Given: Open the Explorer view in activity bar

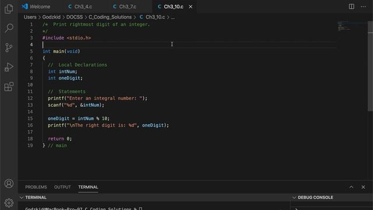Looking at the screenshot, I should [9, 9].
